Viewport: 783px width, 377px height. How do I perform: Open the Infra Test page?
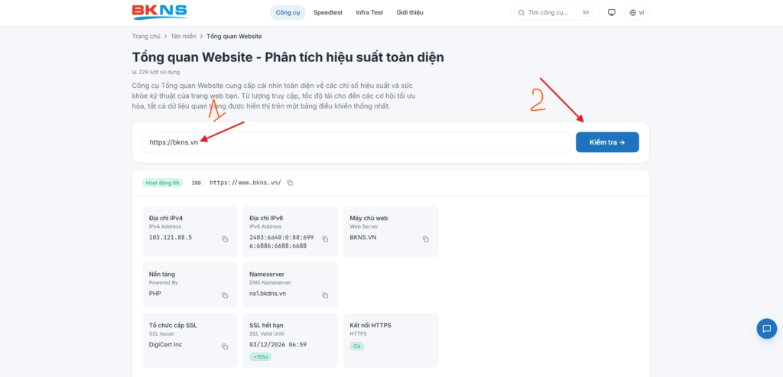[369, 12]
